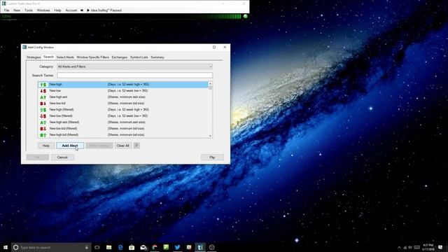Click the alert list scroll-down arrow
Viewport: 448px width, 252px height.
[x=210, y=136]
